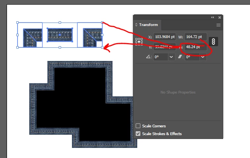250x158 pixels.
Task: Edit the H height field 48.24 pt
Action: pos(196,47)
